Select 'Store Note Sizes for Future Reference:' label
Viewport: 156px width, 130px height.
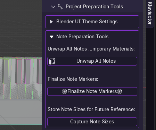coord(91,109)
